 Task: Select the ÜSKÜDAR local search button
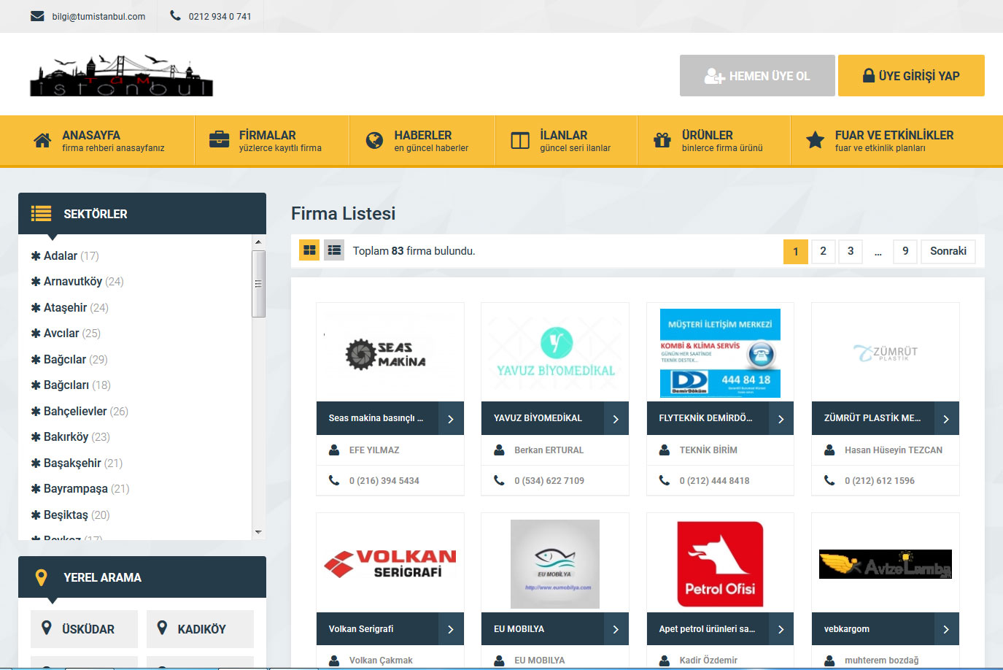(x=84, y=629)
